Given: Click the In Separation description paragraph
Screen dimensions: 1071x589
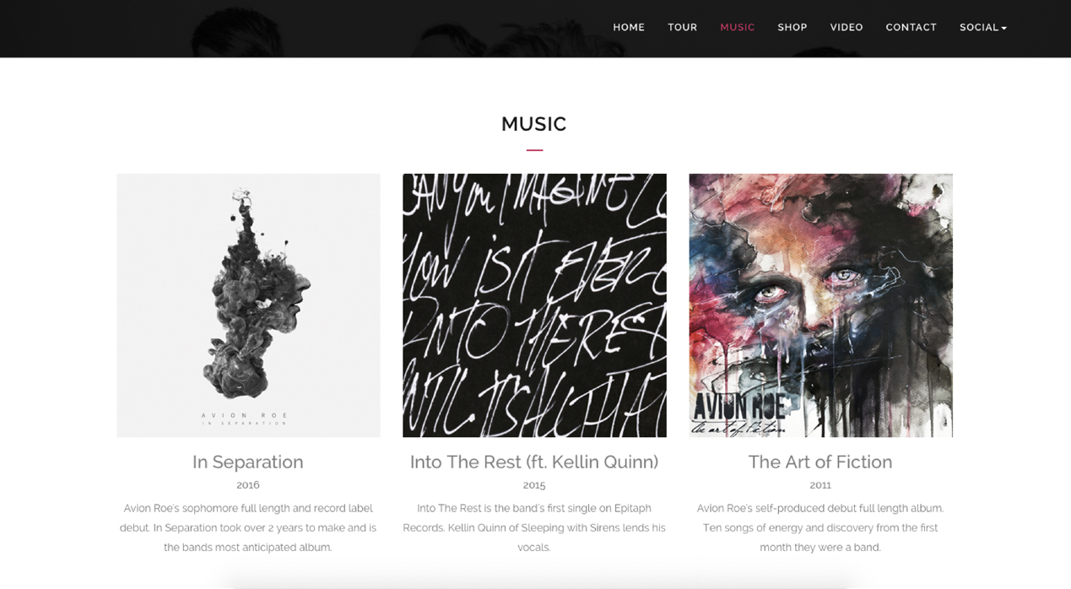Looking at the screenshot, I should click(248, 528).
